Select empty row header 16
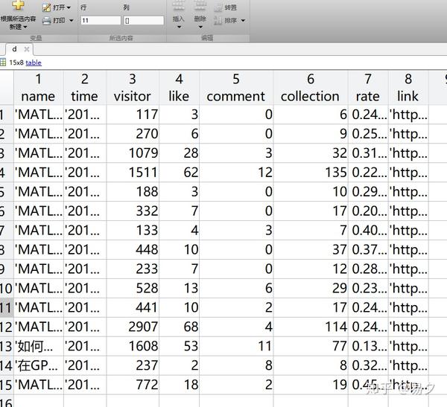The width and height of the screenshot is (447, 407). 7,402
